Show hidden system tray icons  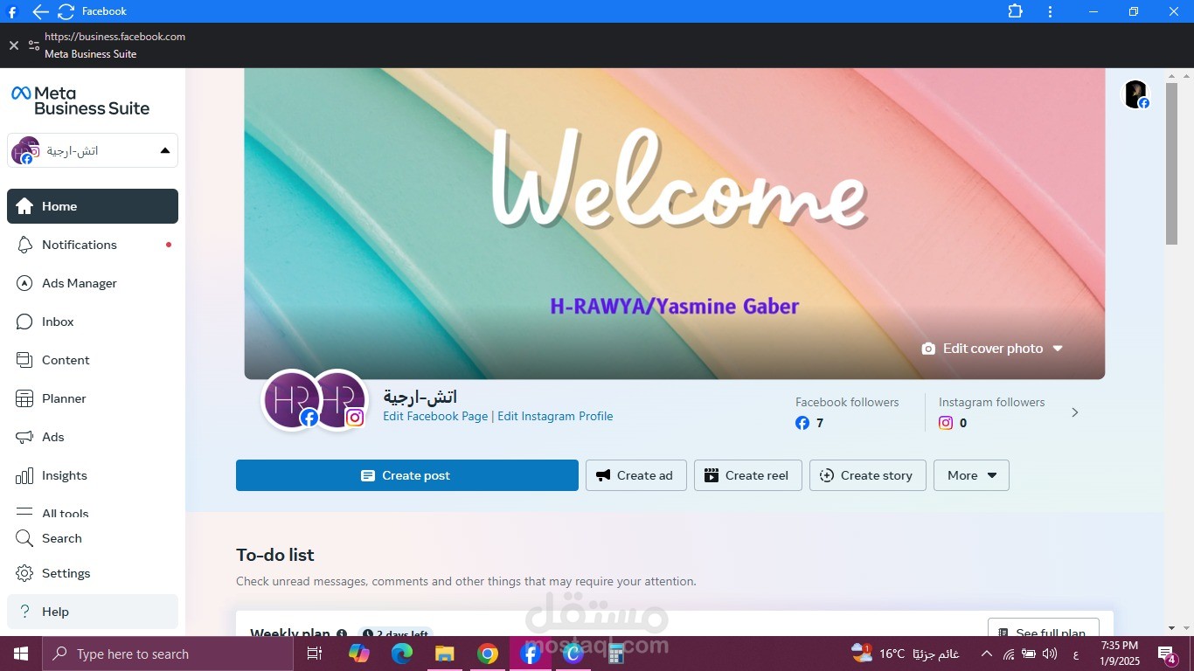[986, 654]
